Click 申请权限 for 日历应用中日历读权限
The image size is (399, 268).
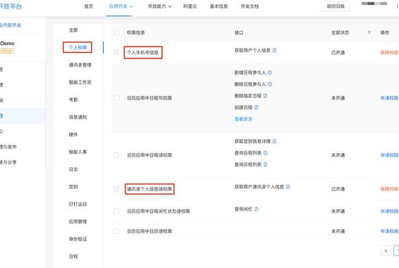tap(389, 231)
